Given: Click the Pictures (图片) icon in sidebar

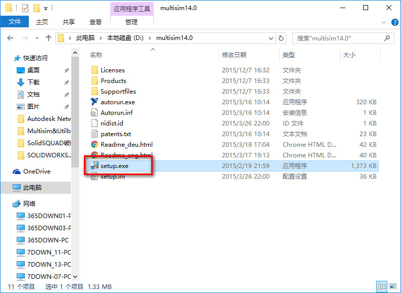Looking at the screenshot, I should [21, 107].
